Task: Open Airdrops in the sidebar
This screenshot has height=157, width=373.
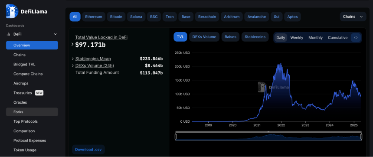Action: click(32, 83)
